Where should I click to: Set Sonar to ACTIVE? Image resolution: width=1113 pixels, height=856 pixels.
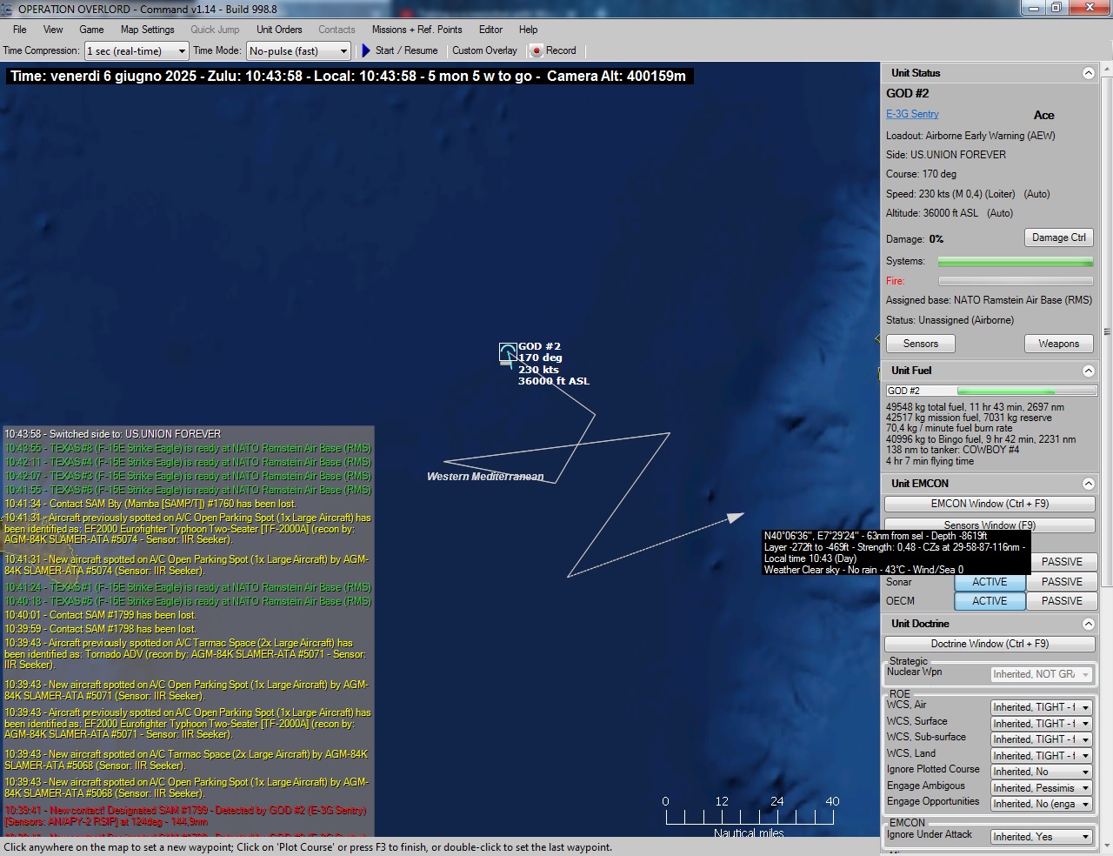pos(990,582)
